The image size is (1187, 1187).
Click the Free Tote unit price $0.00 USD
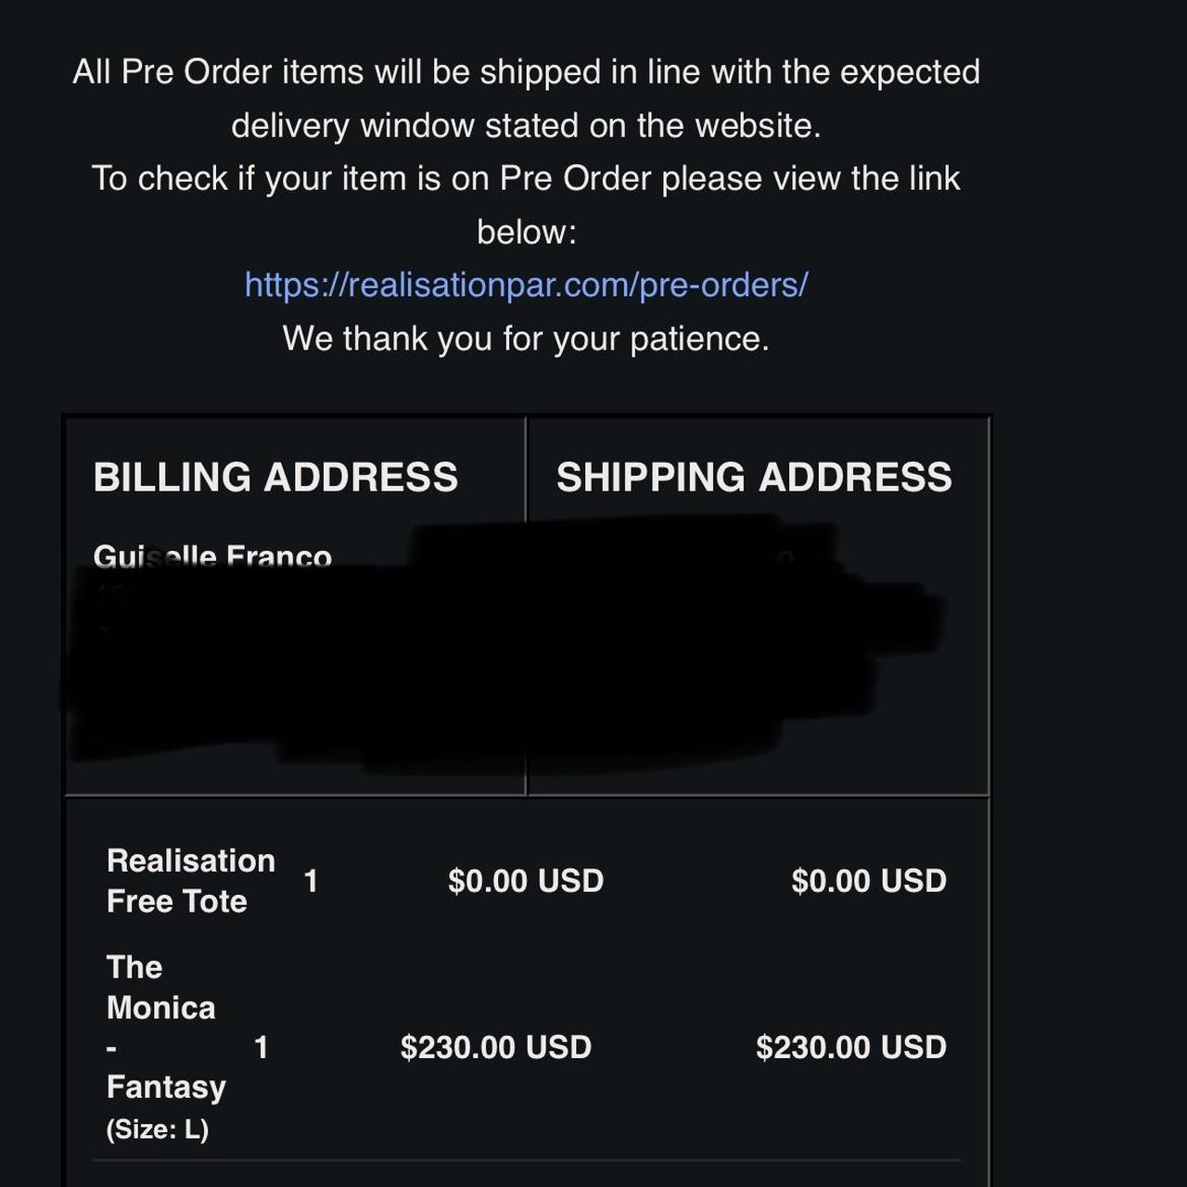(x=526, y=881)
